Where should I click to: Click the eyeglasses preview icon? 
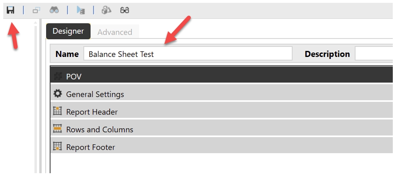click(125, 10)
